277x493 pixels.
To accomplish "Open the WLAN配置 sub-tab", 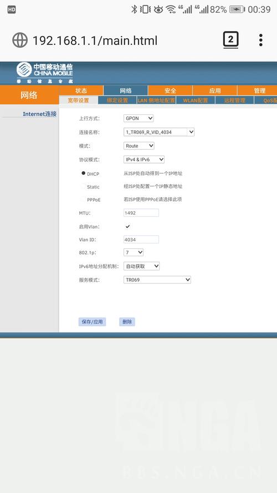I will 196,100.
